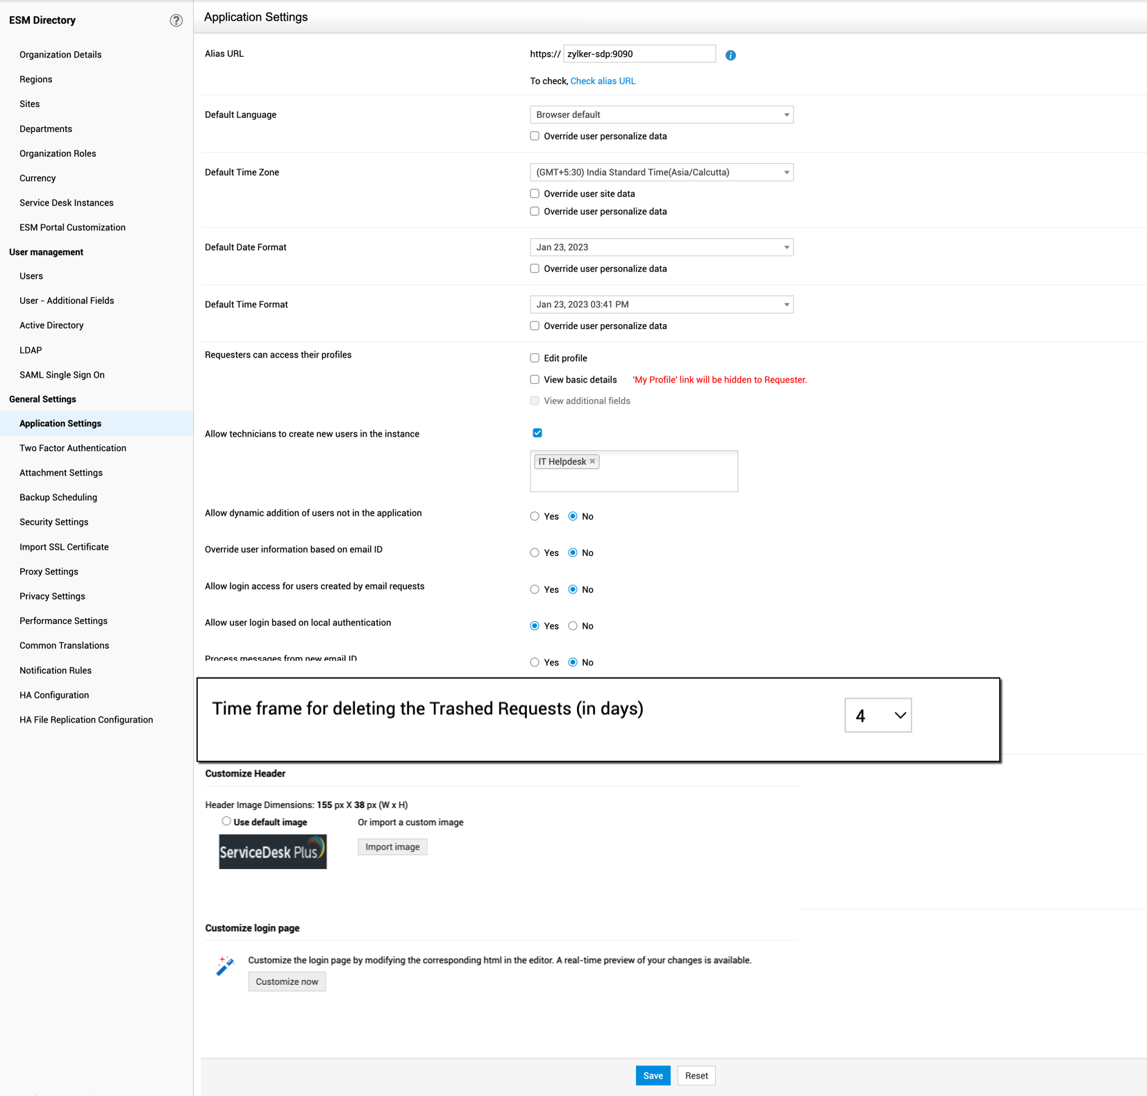The width and height of the screenshot is (1147, 1096).
Task: Click the Customize now button
Action: pos(287,981)
